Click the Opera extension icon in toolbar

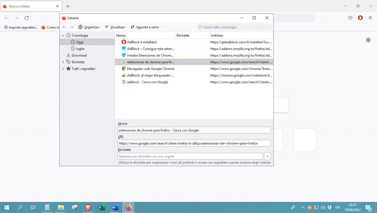click(360, 18)
